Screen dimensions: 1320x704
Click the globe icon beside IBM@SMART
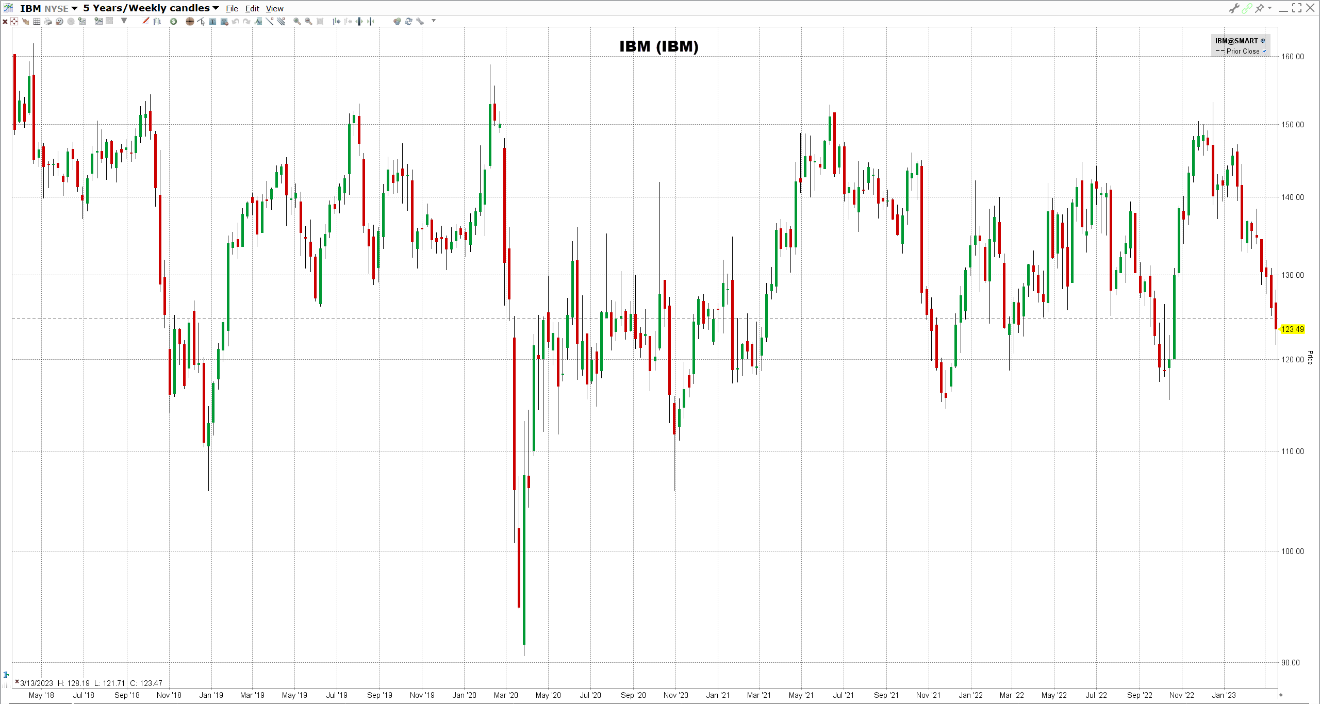pyautogui.click(x=1263, y=41)
